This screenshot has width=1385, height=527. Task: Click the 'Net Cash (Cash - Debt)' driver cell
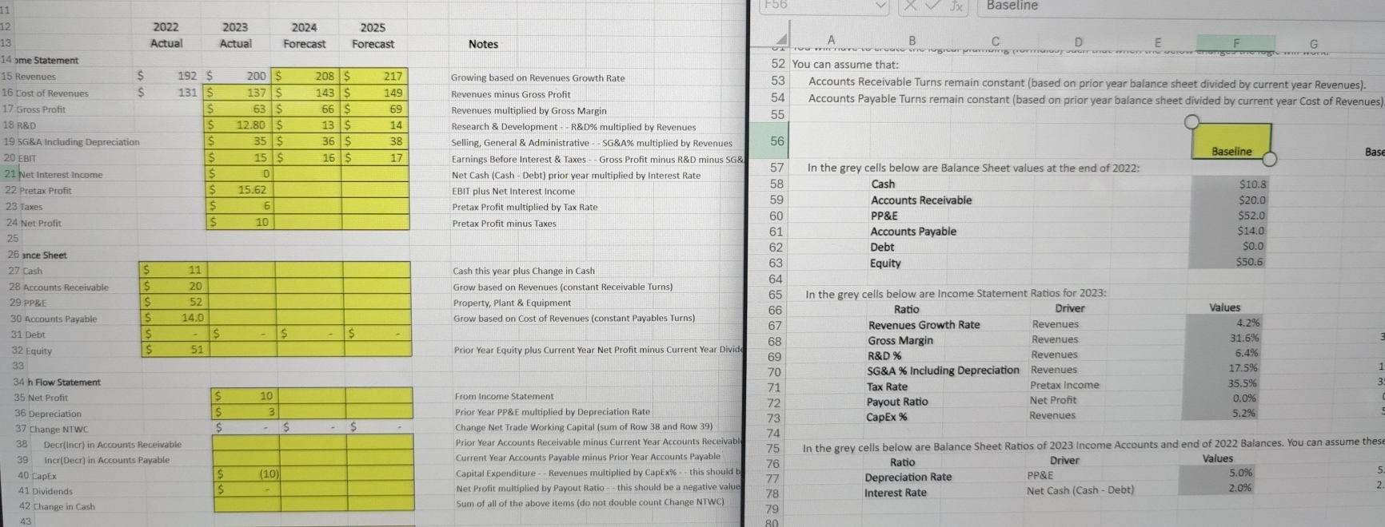click(x=1080, y=490)
